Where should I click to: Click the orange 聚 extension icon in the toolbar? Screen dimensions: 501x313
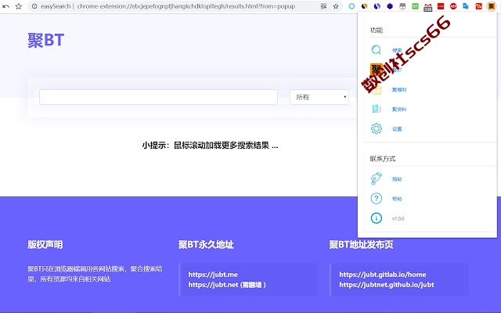491,6
